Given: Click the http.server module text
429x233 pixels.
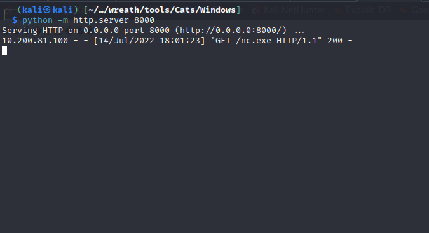Looking at the screenshot, I should click(100, 20).
